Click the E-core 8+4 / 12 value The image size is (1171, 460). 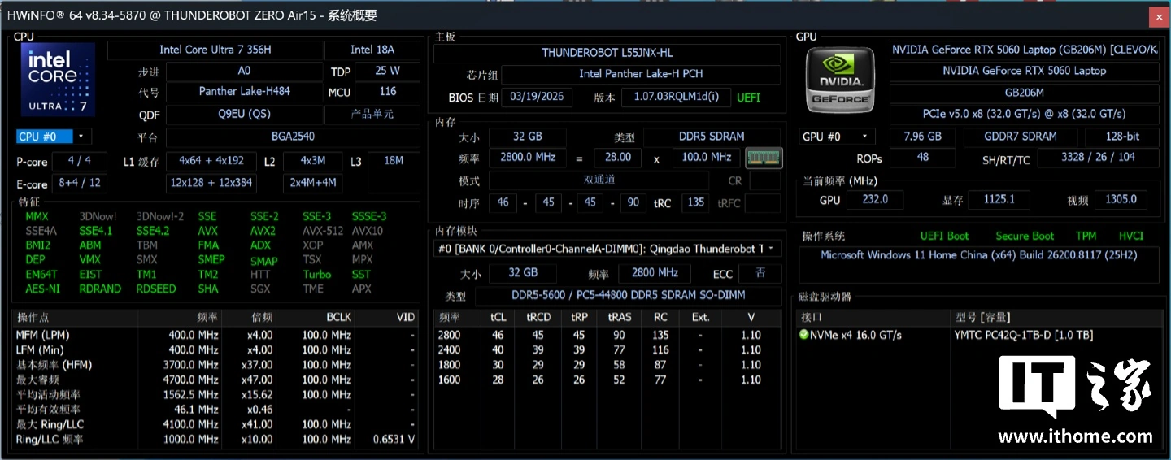tap(80, 182)
